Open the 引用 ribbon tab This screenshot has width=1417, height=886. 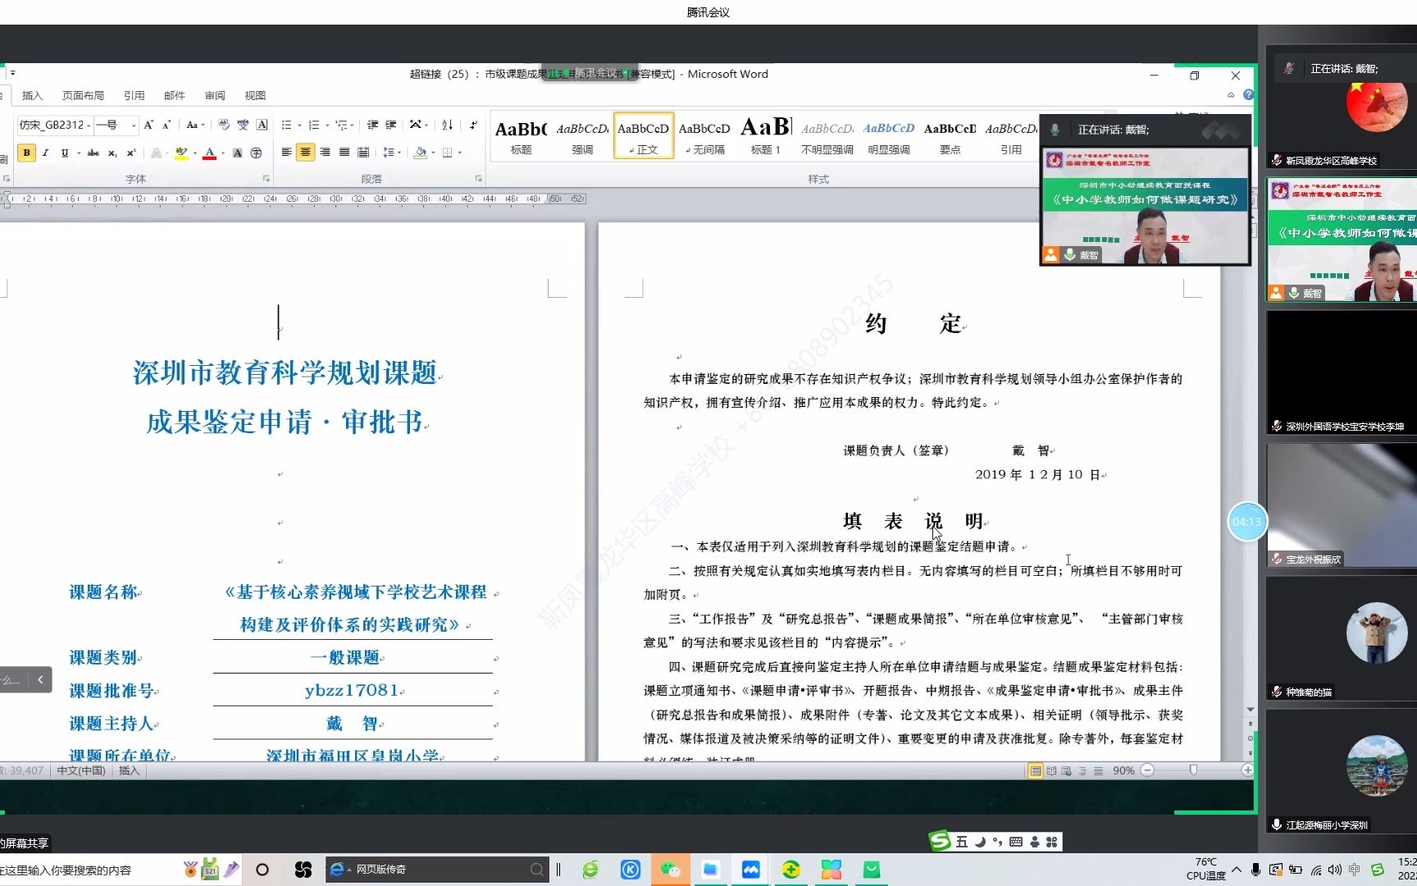[x=134, y=95]
